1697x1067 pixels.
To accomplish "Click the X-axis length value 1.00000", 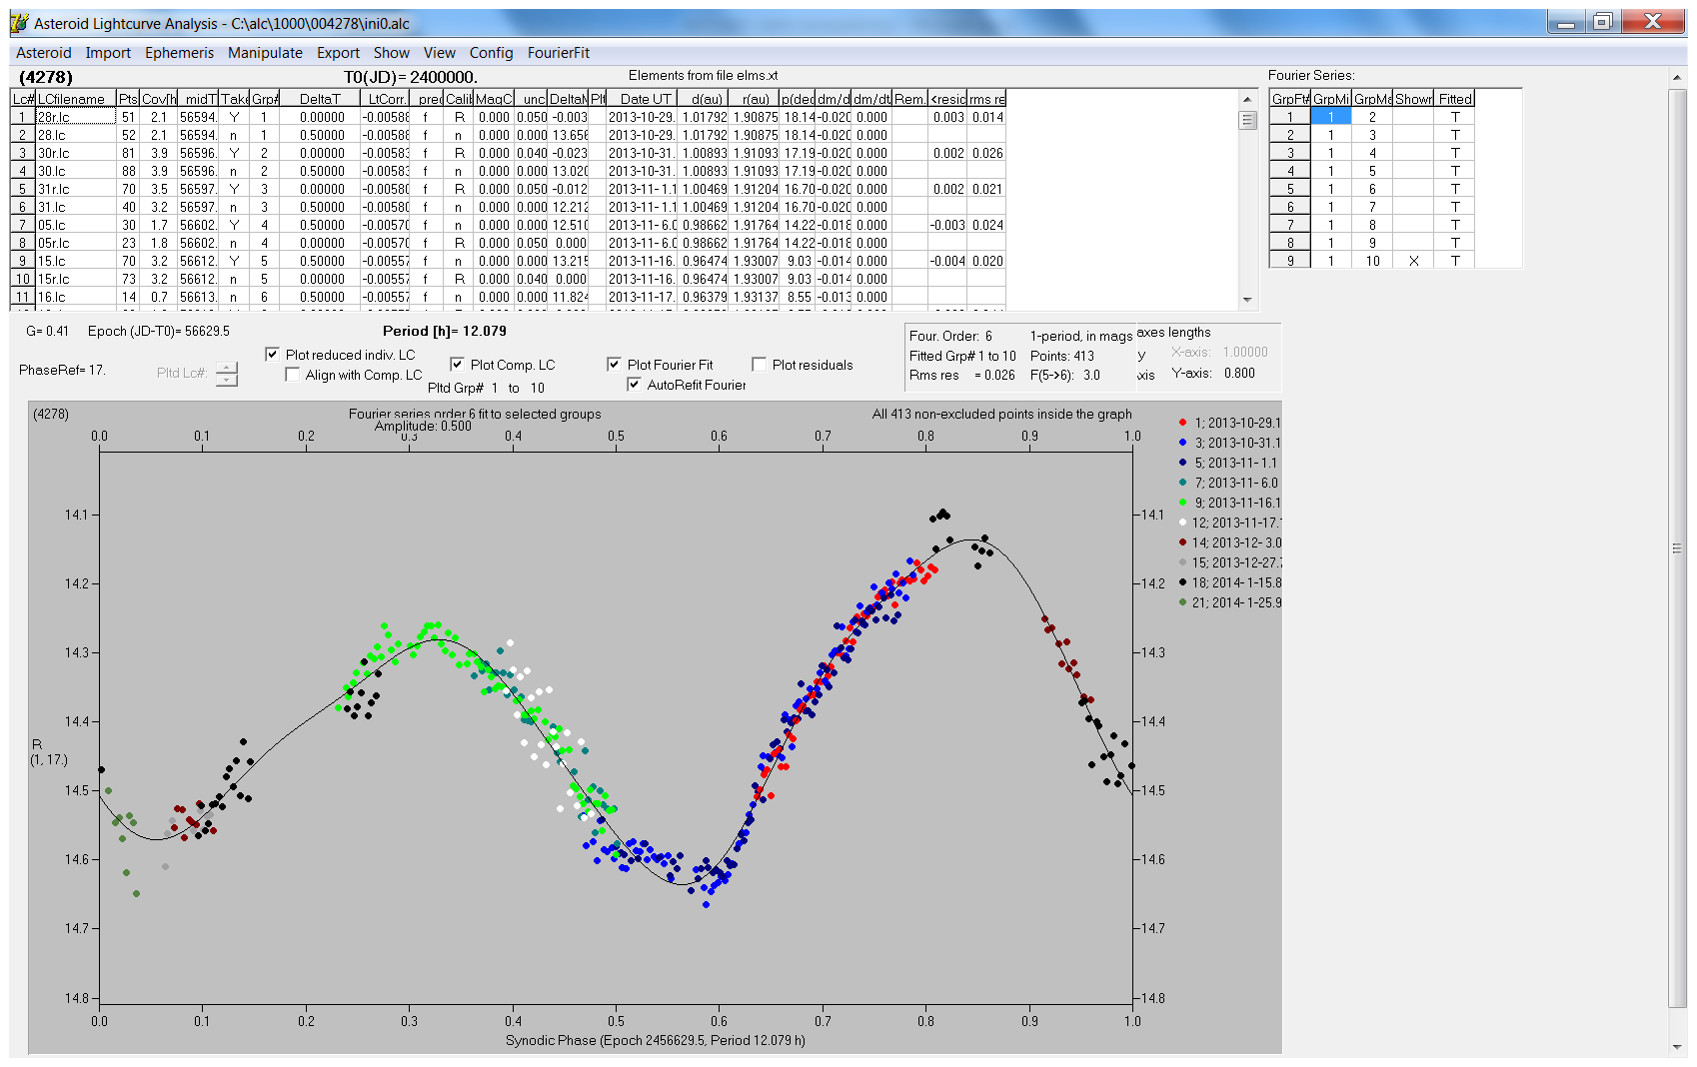I will pyautogui.click(x=1245, y=352).
